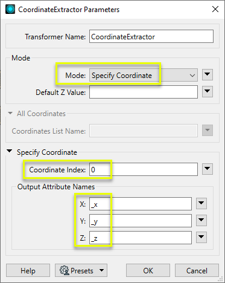Click the X output attribute name field
This screenshot has height=283, width=225.
tap(141, 204)
